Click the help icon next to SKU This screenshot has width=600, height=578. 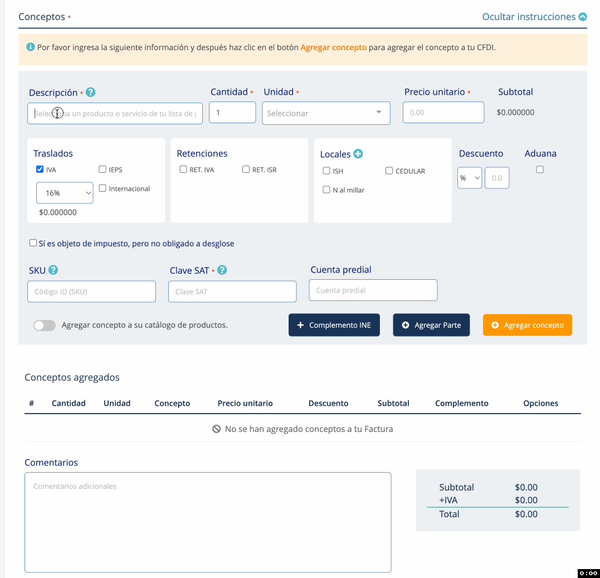point(53,270)
